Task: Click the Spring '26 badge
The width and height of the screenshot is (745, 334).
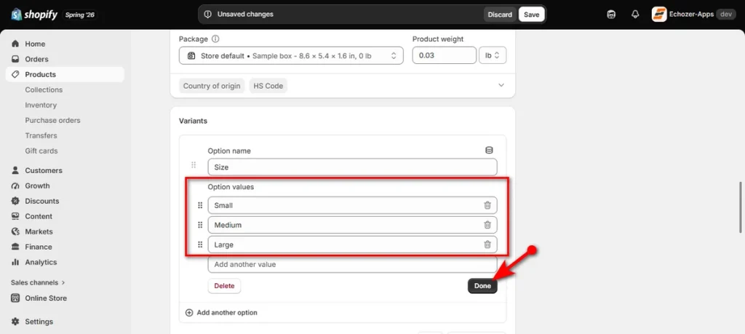Action: (80, 15)
